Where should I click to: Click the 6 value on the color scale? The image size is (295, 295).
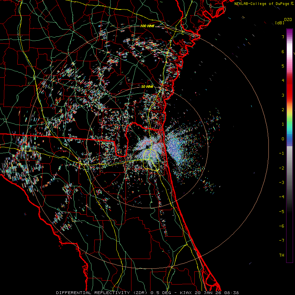[283, 51]
